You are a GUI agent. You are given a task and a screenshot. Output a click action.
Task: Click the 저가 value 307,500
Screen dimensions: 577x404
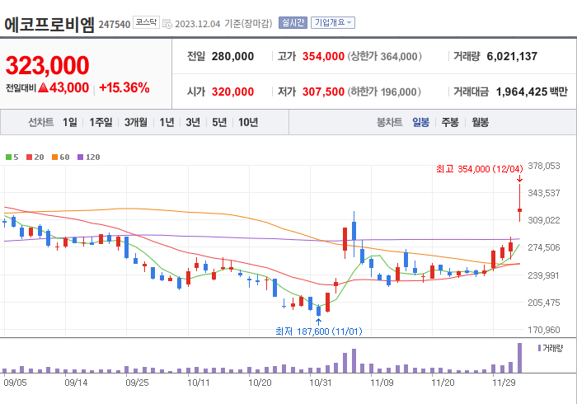pyautogui.click(x=323, y=92)
